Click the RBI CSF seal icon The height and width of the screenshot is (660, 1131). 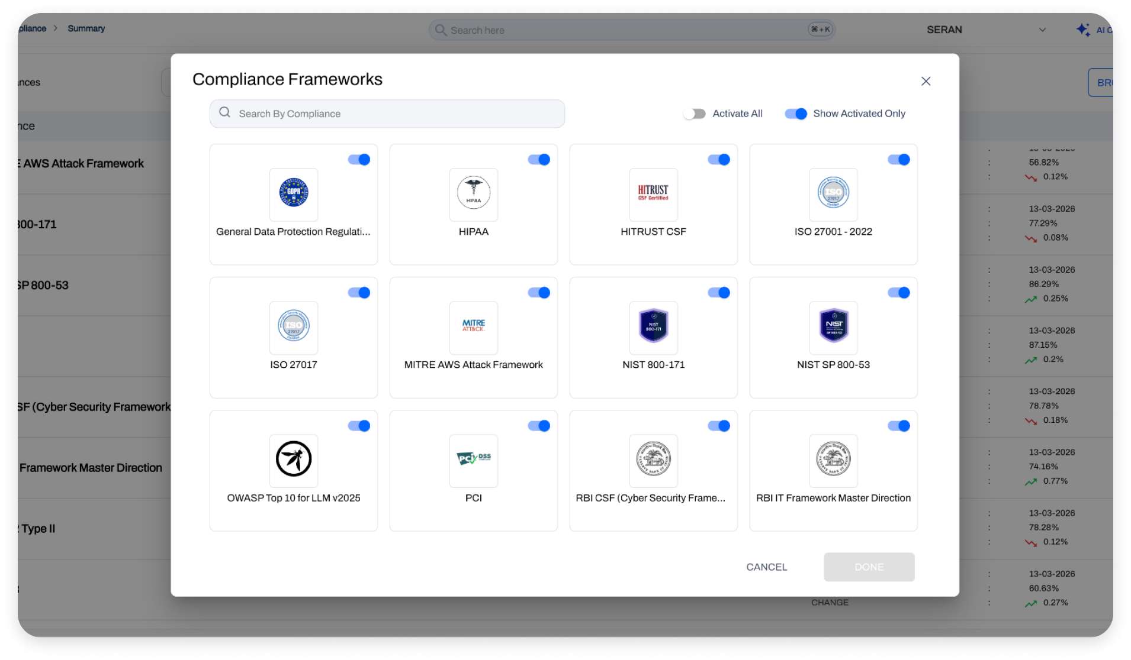pyautogui.click(x=653, y=459)
